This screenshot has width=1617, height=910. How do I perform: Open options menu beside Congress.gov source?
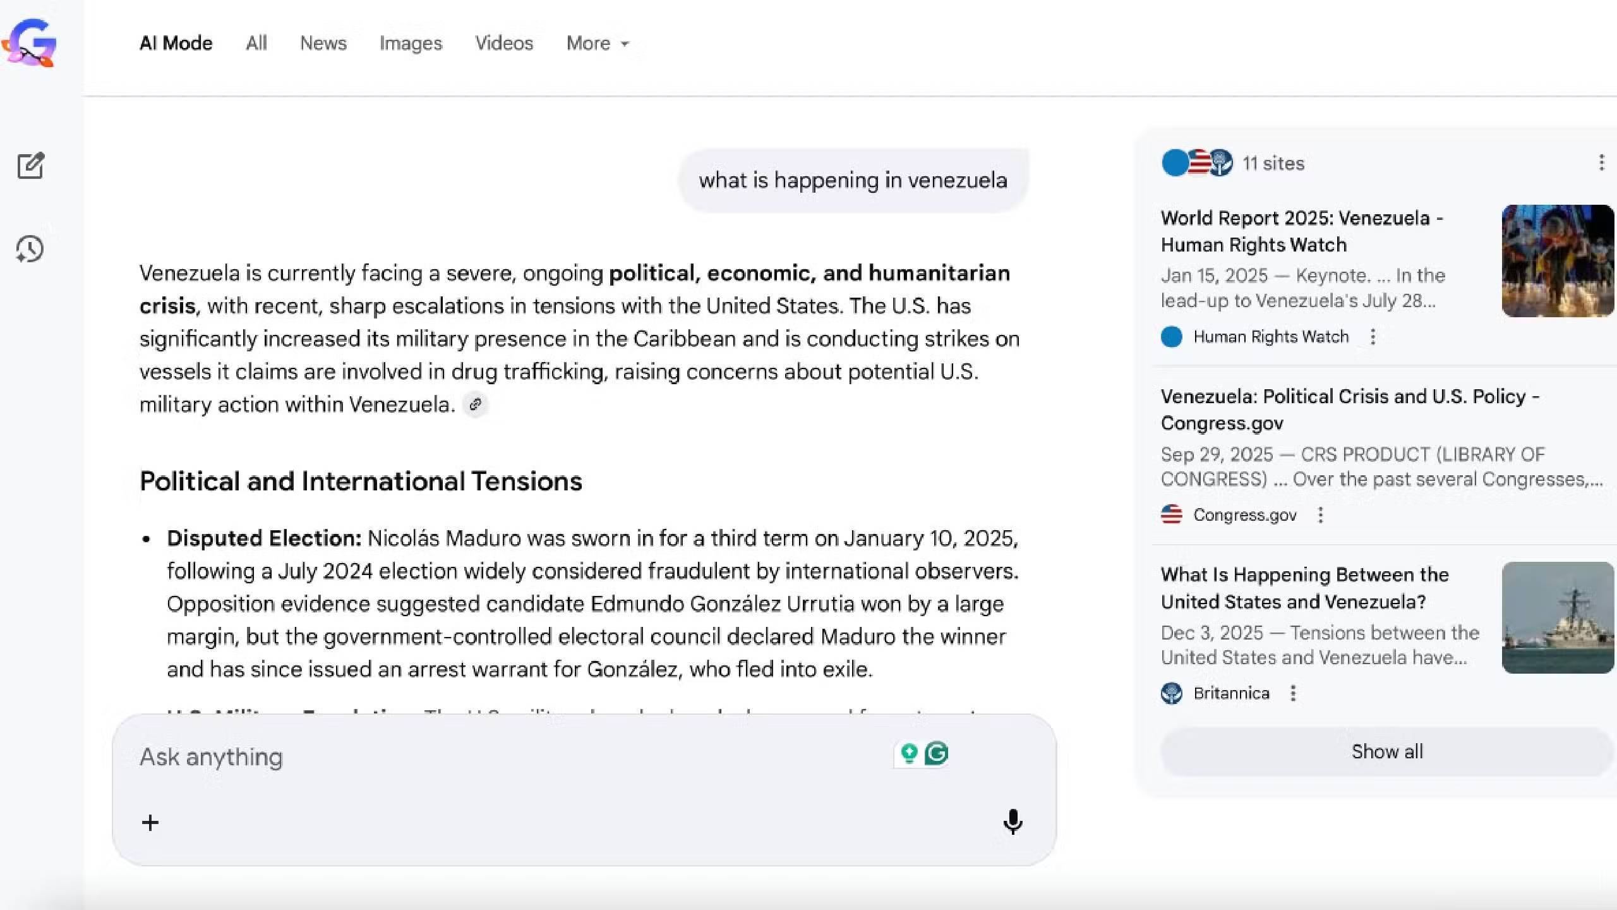click(1320, 515)
